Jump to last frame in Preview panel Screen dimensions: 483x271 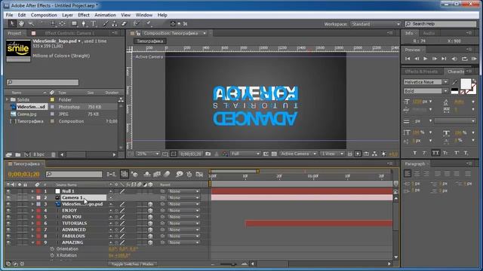[x=444, y=59]
